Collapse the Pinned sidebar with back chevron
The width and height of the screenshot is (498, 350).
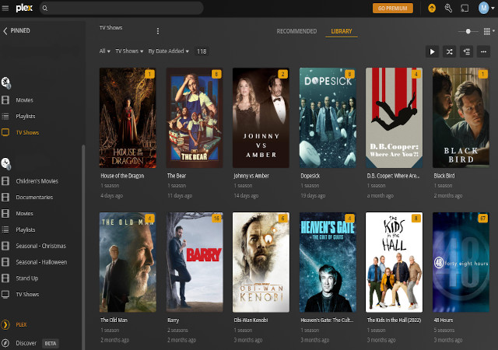pos(5,31)
